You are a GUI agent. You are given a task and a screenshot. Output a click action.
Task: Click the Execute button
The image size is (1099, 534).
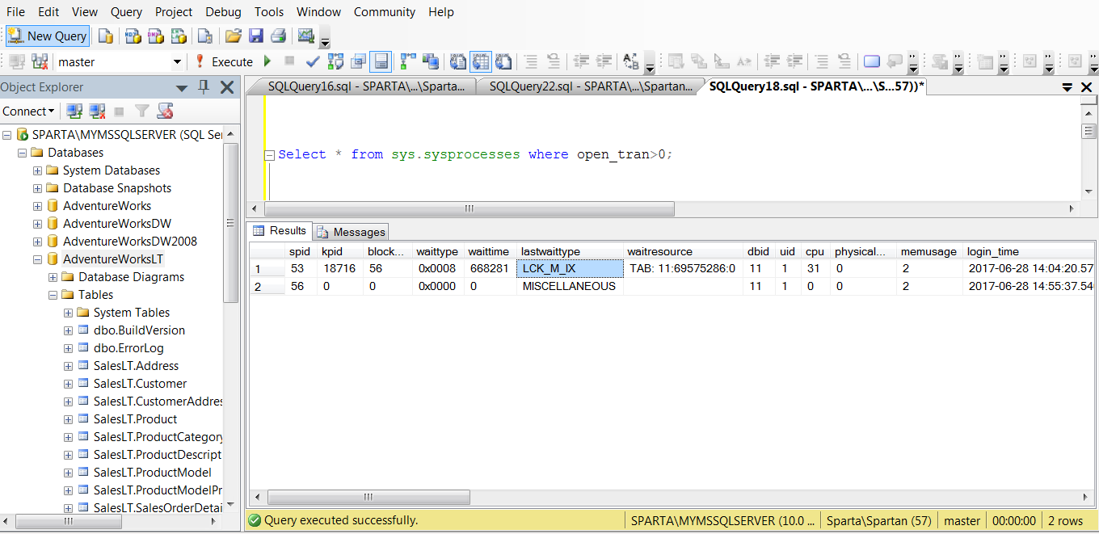click(224, 61)
